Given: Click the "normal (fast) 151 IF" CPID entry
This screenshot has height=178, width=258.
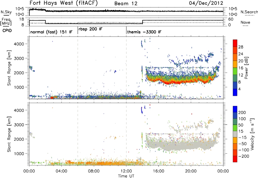Looking at the screenshot, I should [x=51, y=32].
